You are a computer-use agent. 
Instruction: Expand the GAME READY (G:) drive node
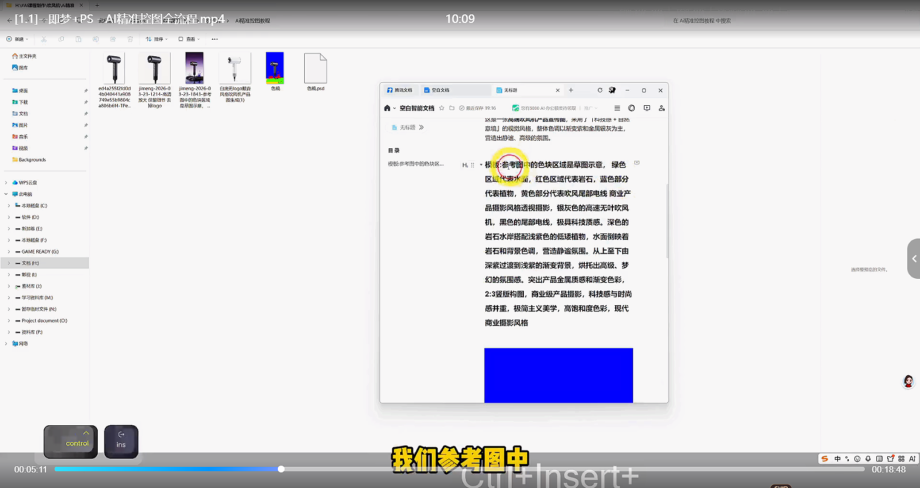(9, 252)
